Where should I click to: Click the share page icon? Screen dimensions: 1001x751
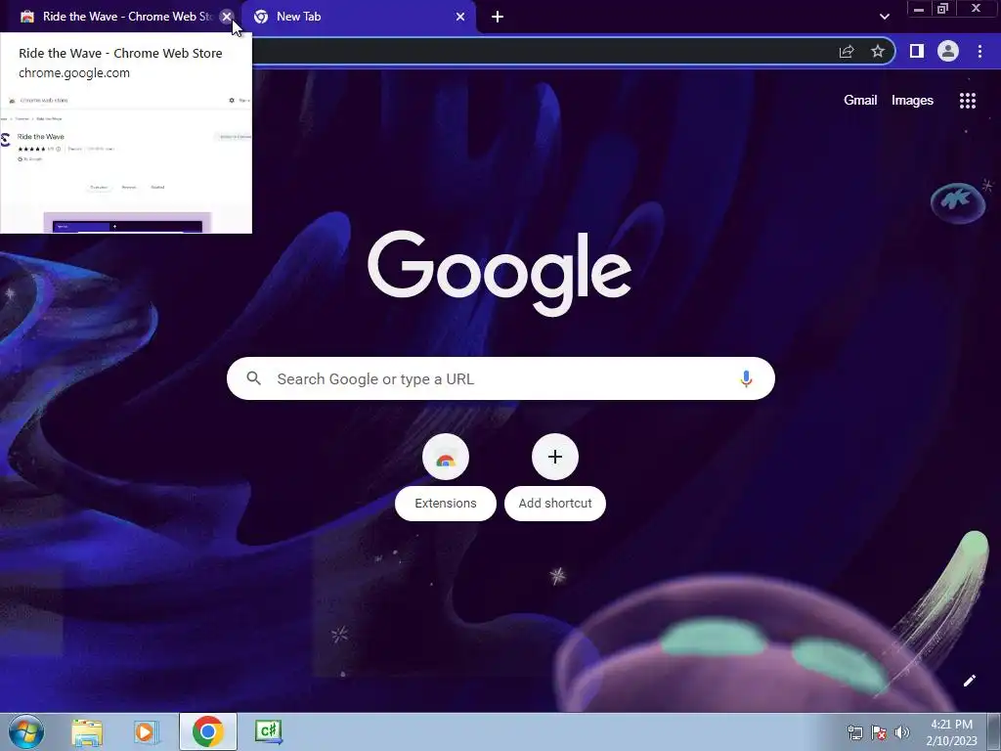pos(847,51)
